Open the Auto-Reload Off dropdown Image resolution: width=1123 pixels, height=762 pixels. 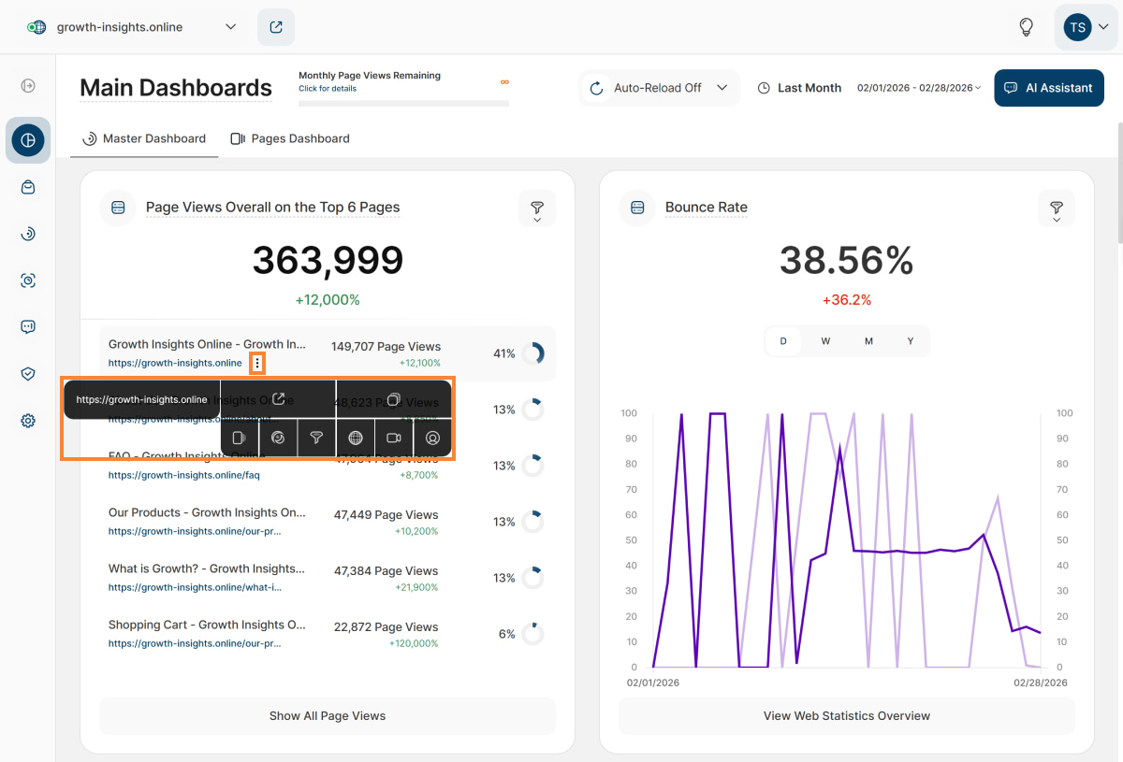coord(659,88)
